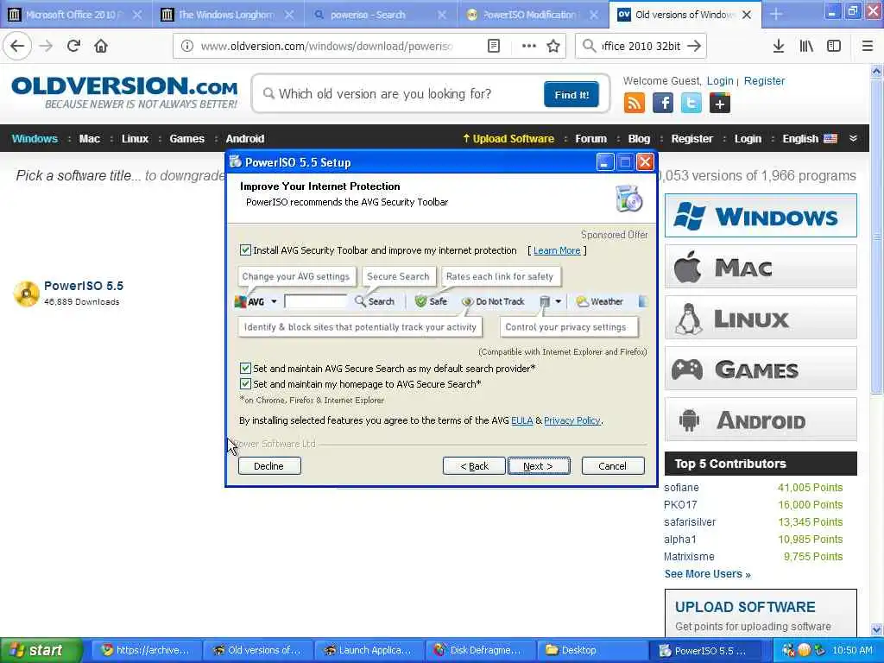Go back with the browser back arrow

tap(17, 47)
